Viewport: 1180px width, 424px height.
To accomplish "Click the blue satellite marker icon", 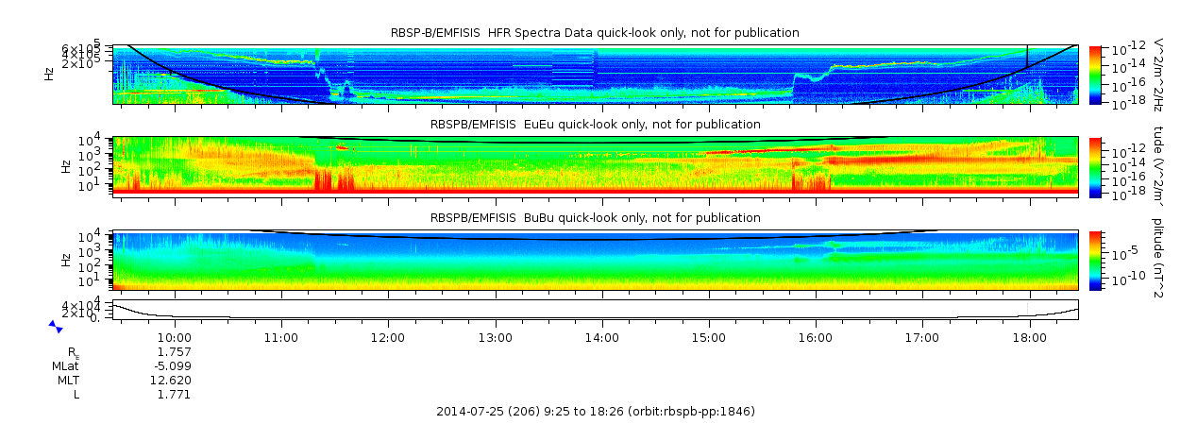I will click(x=56, y=327).
